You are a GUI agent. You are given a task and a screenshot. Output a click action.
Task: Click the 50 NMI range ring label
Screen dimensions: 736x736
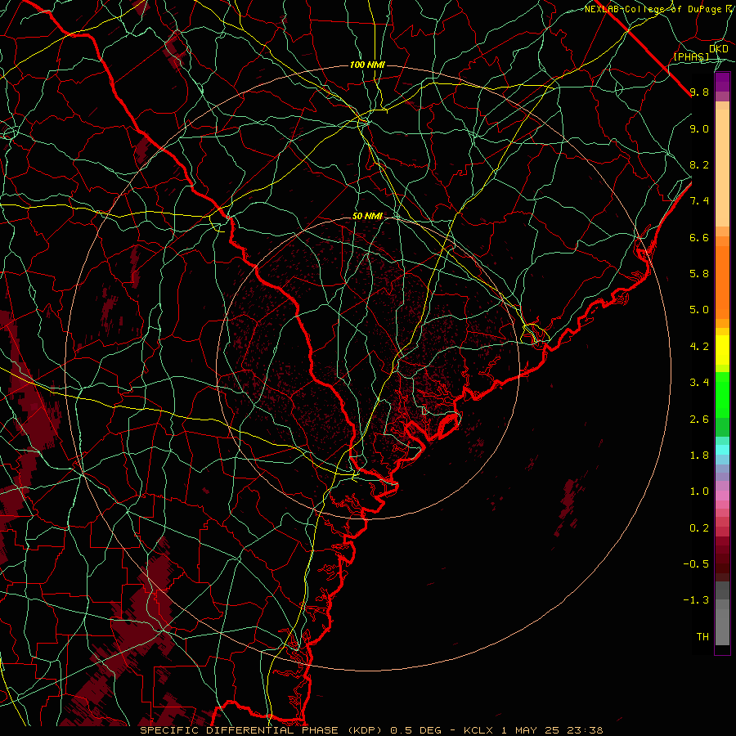[x=367, y=217]
